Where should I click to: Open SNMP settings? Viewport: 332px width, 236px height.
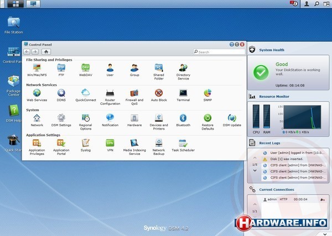[x=207, y=95]
